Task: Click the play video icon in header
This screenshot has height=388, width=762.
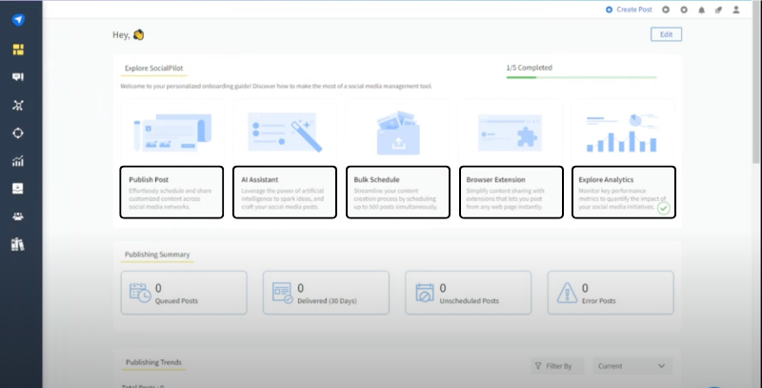Action: (666, 10)
